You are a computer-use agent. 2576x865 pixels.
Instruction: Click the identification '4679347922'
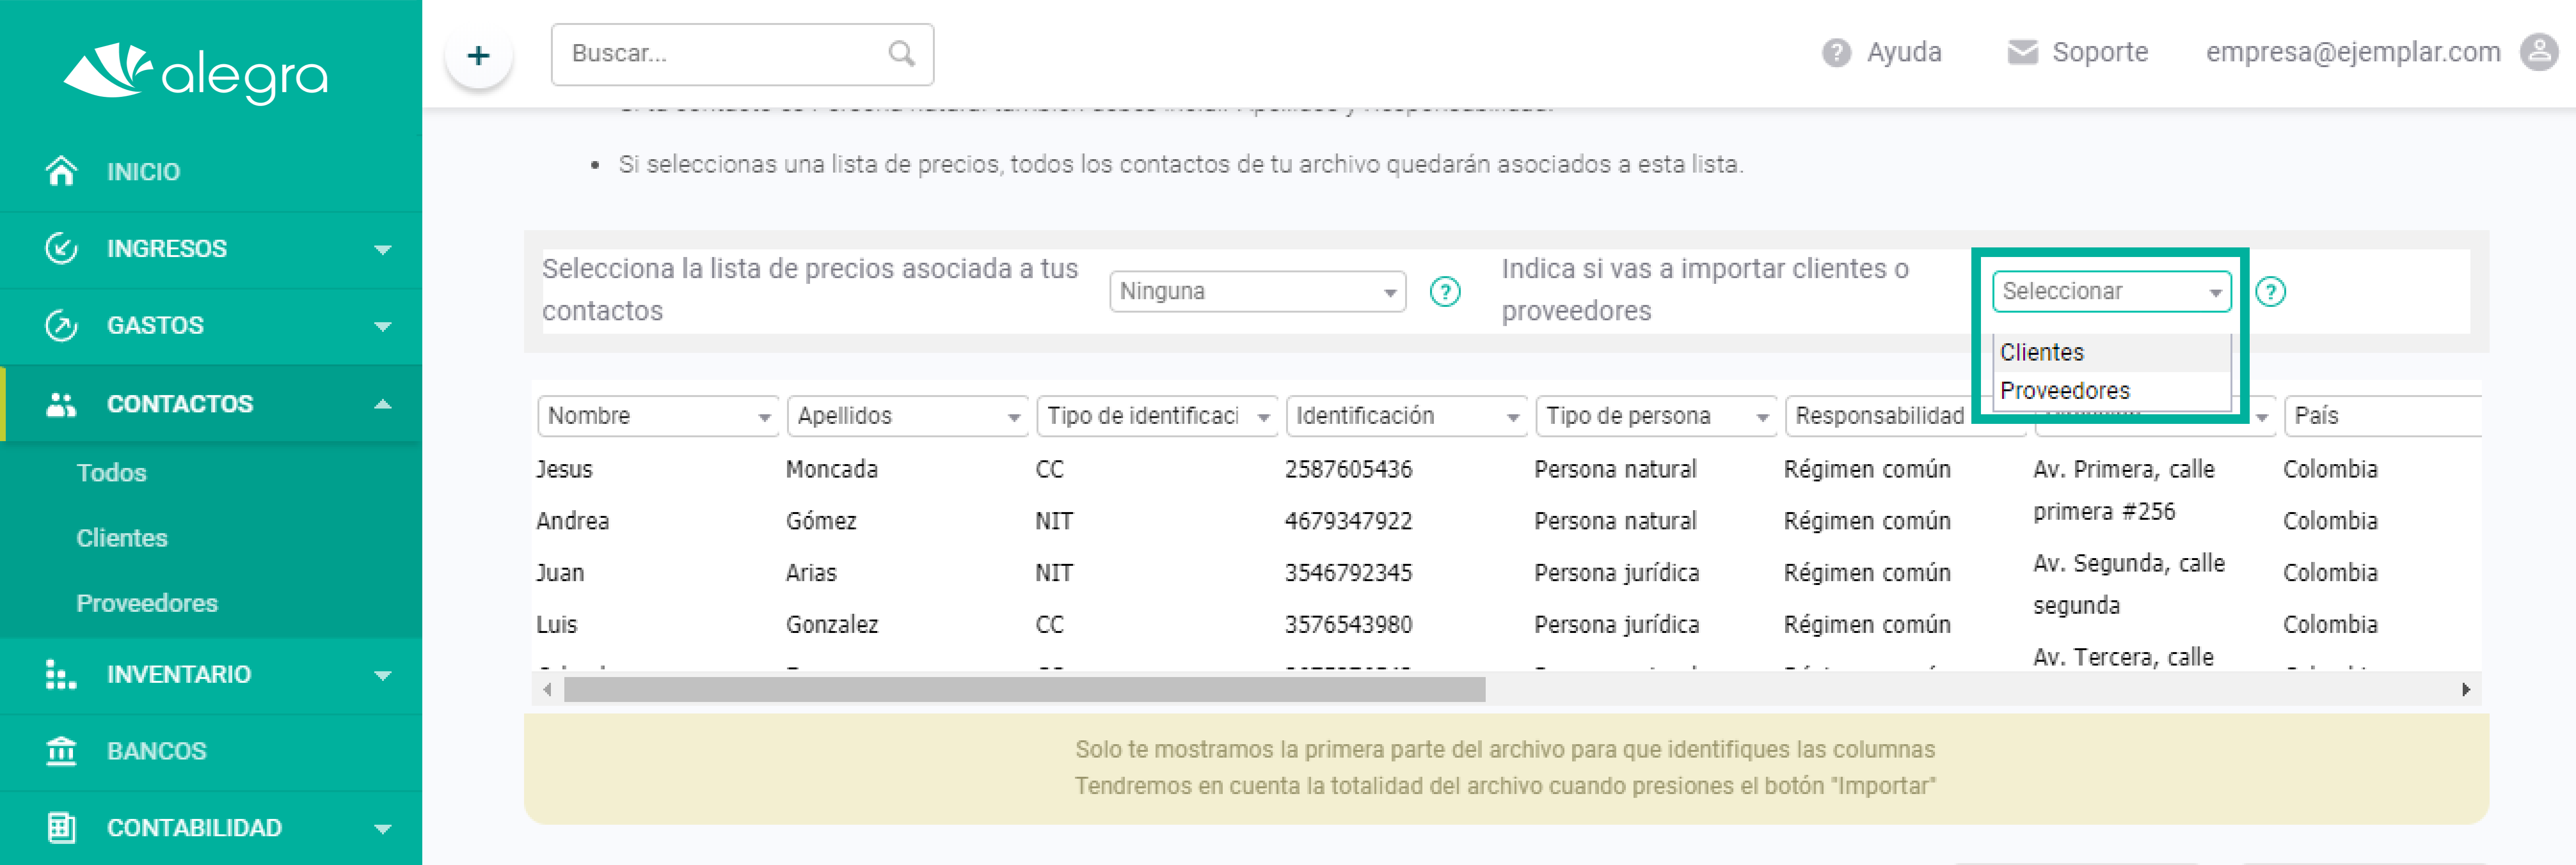1348,521
